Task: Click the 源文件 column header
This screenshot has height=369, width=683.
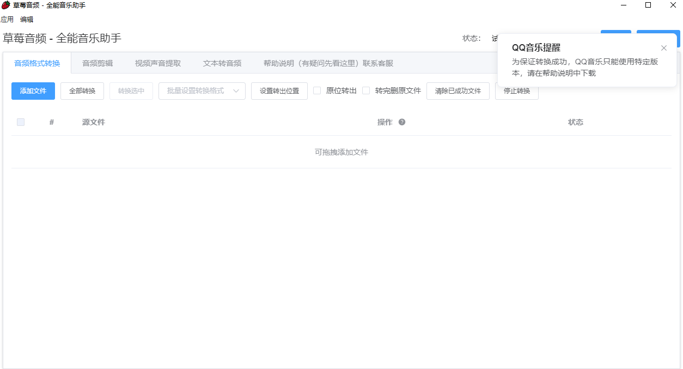Action: tap(94, 122)
